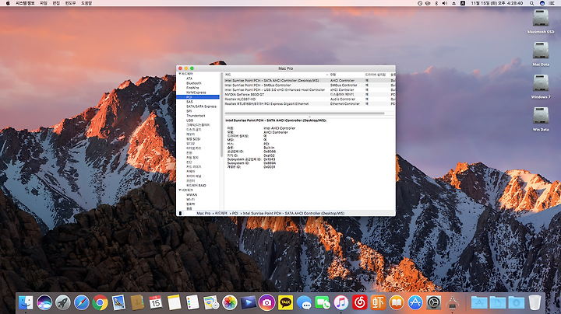
Task: Open the Xiami orange music icon
Action: pyautogui.click(x=378, y=302)
